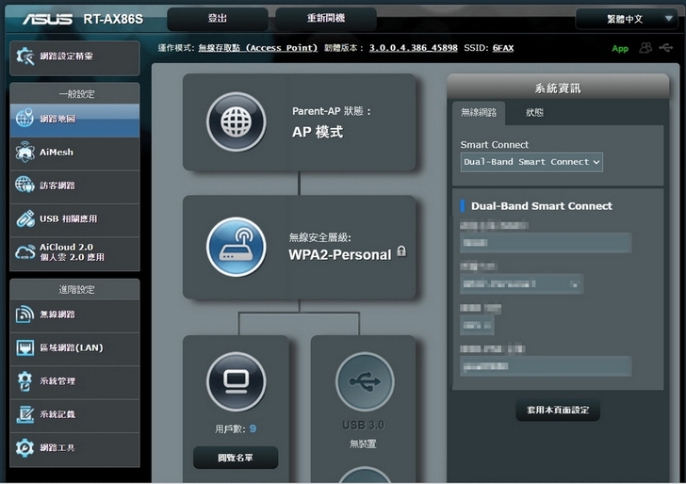Open 網路工具 menu item
This screenshot has width=686, height=484.
pyautogui.click(x=74, y=447)
